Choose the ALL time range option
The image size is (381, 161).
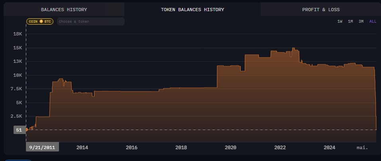click(373, 21)
